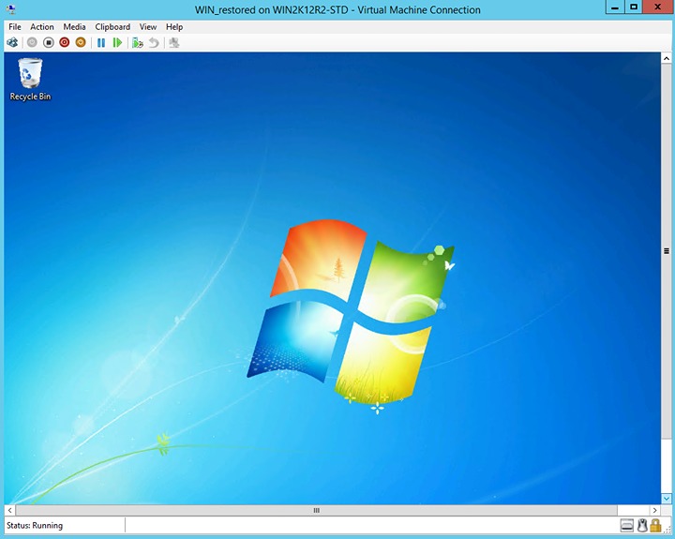Click the Checkpoint toolbar icon
The image size is (675, 539).
click(138, 42)
